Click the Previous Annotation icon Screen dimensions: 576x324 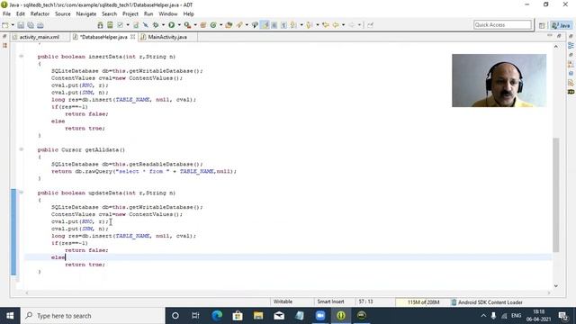pyautogui.click(x=310, y=25)
